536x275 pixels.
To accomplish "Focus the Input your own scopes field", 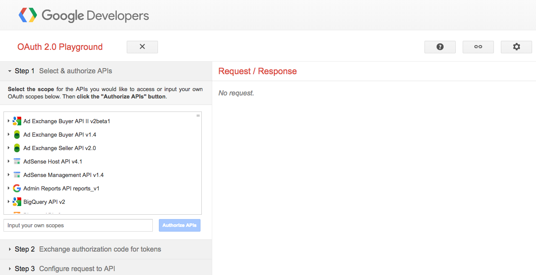I will 78,226.
